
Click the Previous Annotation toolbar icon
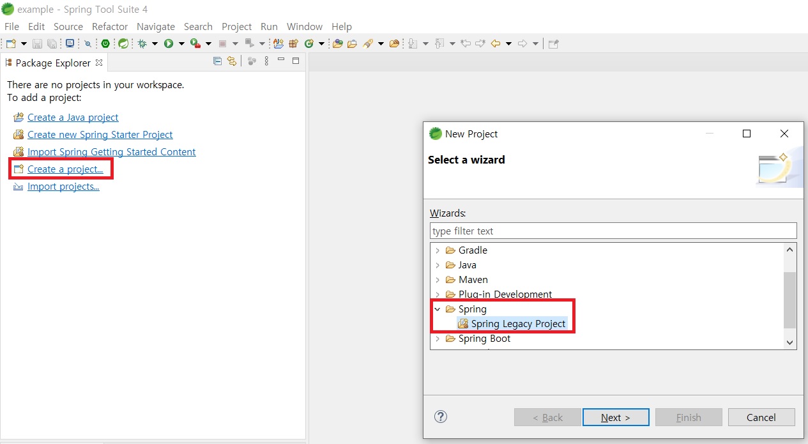(439, 43)
